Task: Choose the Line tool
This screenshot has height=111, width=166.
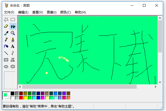Action: tap(6, 53)
